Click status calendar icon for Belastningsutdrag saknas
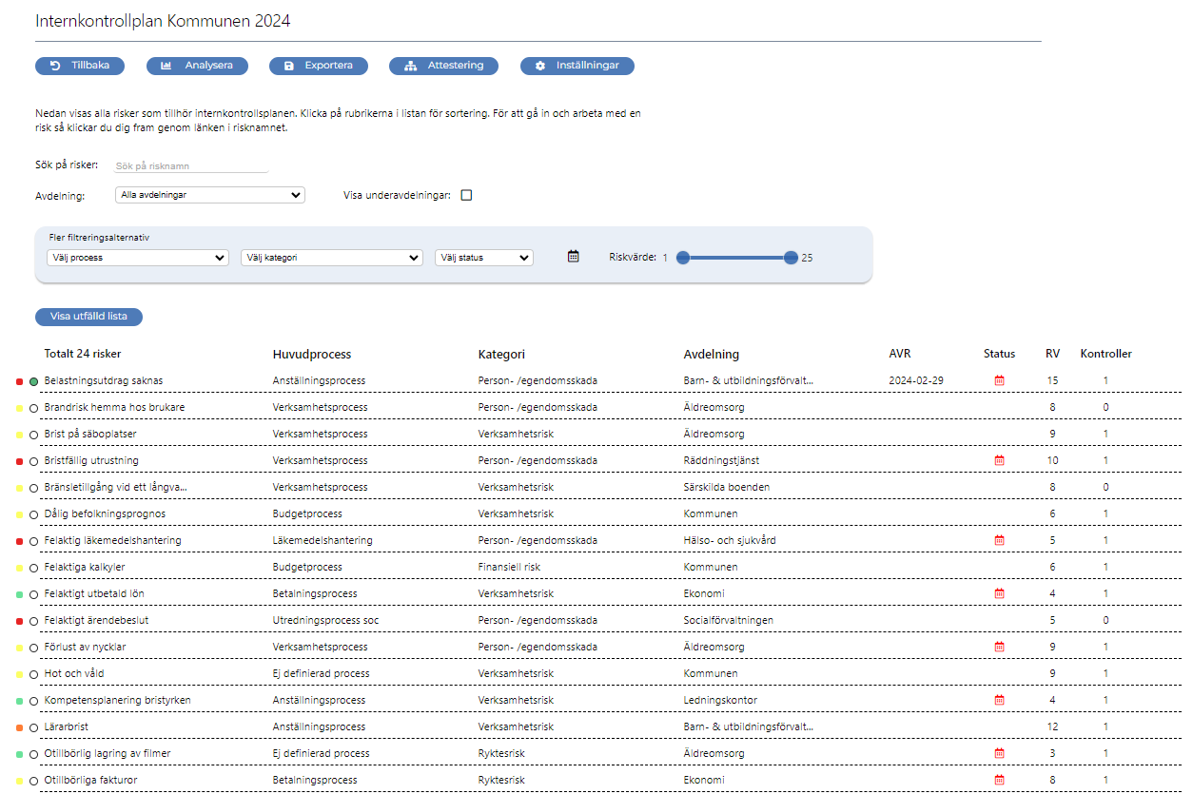This screenshot has height=794, width=1193. pyautogui.click(x=999, y=380)
